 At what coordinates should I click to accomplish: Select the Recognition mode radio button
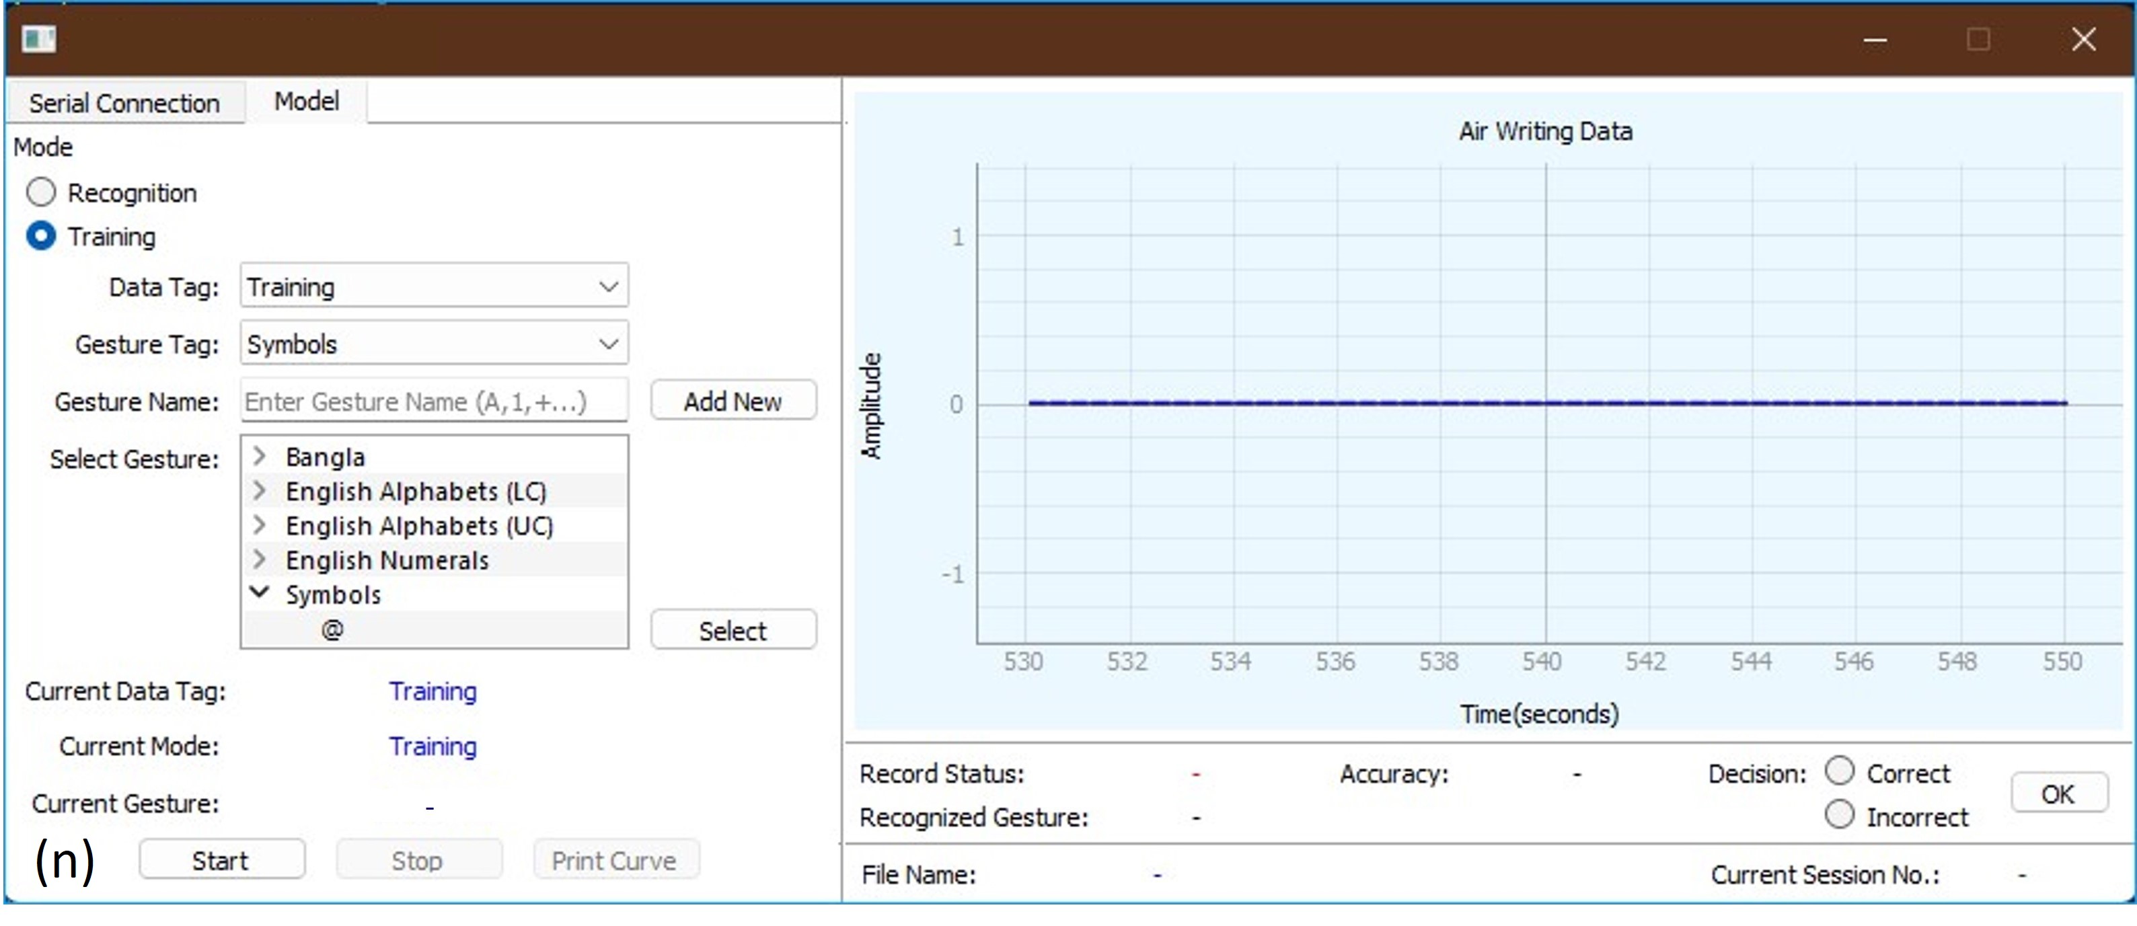(40, 192)
